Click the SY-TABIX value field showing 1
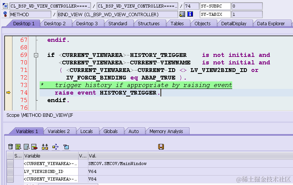293x185 pixels. pos(247,14)
